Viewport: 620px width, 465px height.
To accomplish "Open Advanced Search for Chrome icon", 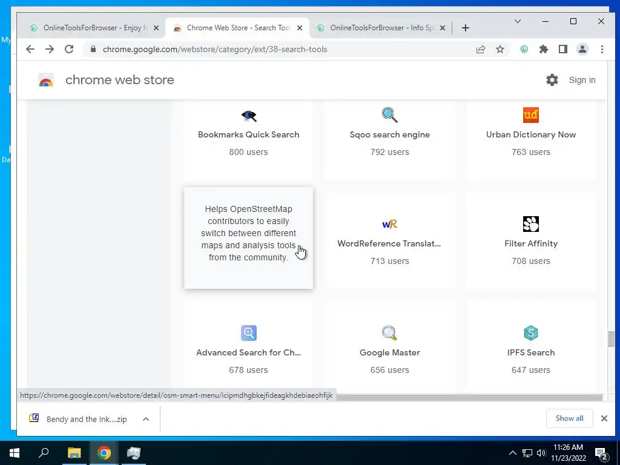I will point(249,333).
